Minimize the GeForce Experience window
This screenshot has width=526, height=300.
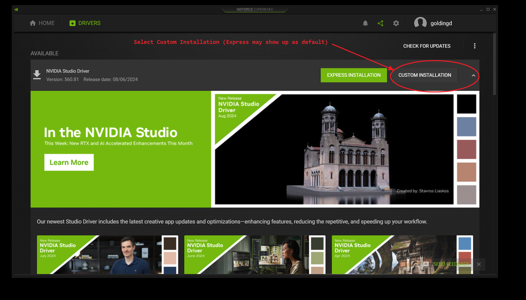(481, 9)
